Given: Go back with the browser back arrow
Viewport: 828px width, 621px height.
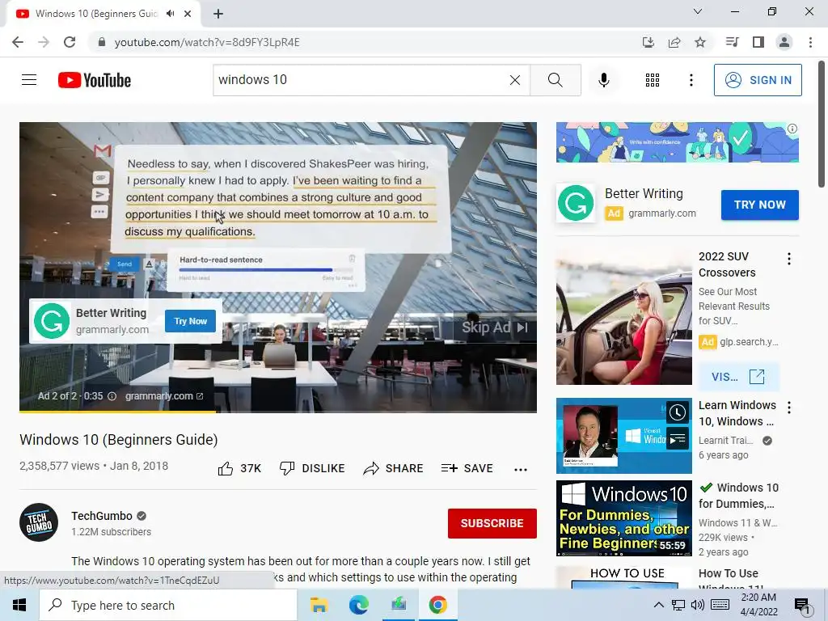Looking at the screenshot, I should coord(18,42).
